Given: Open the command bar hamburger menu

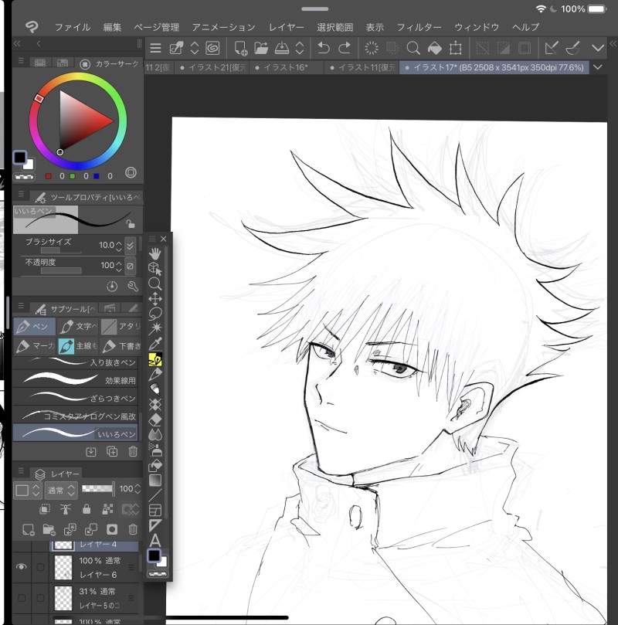Looking at the screenshot, I should [156, 48].
